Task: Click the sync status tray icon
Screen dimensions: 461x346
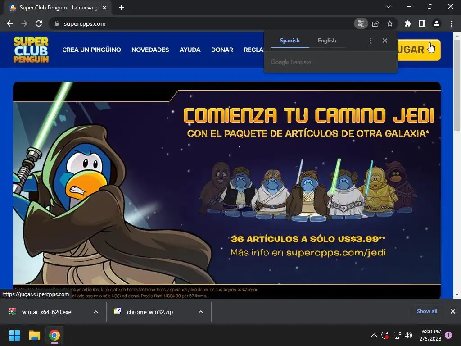Action: (x=385, y=335)
